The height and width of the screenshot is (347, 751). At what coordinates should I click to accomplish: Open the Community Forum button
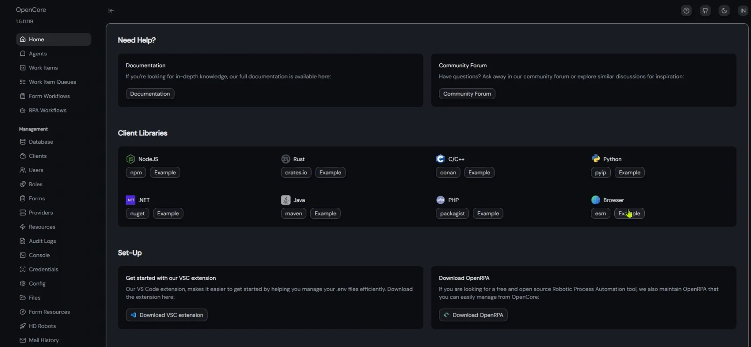point(467,94)
